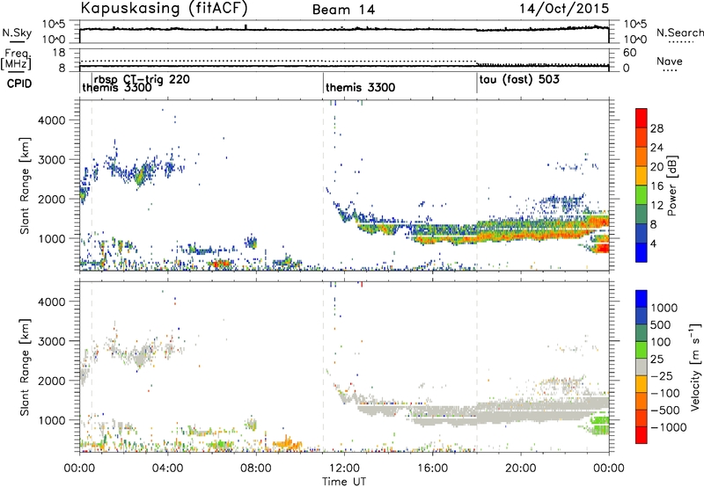704x487 pixels.
Task: Click the '08:00' time axis tick label
Action: pos(256,469)
